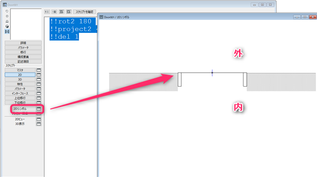Click the uncomment lines toolbar icon
This screenshot has height=177, width=317.
tap(54, 12)
